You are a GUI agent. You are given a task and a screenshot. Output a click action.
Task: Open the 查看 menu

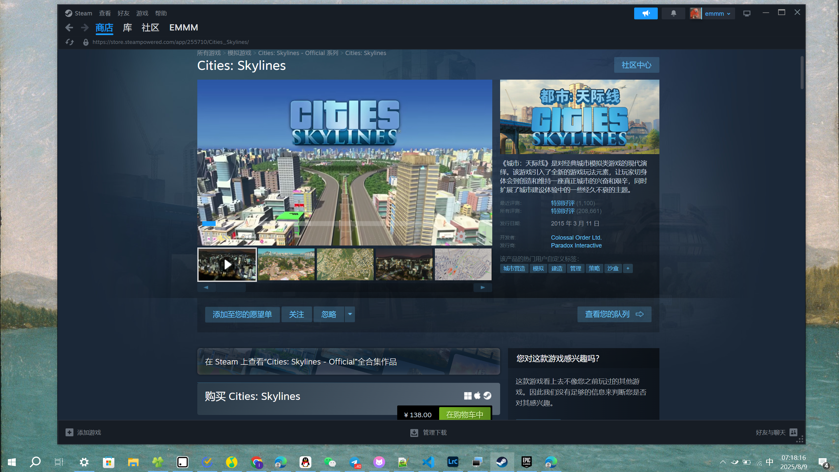105,13
